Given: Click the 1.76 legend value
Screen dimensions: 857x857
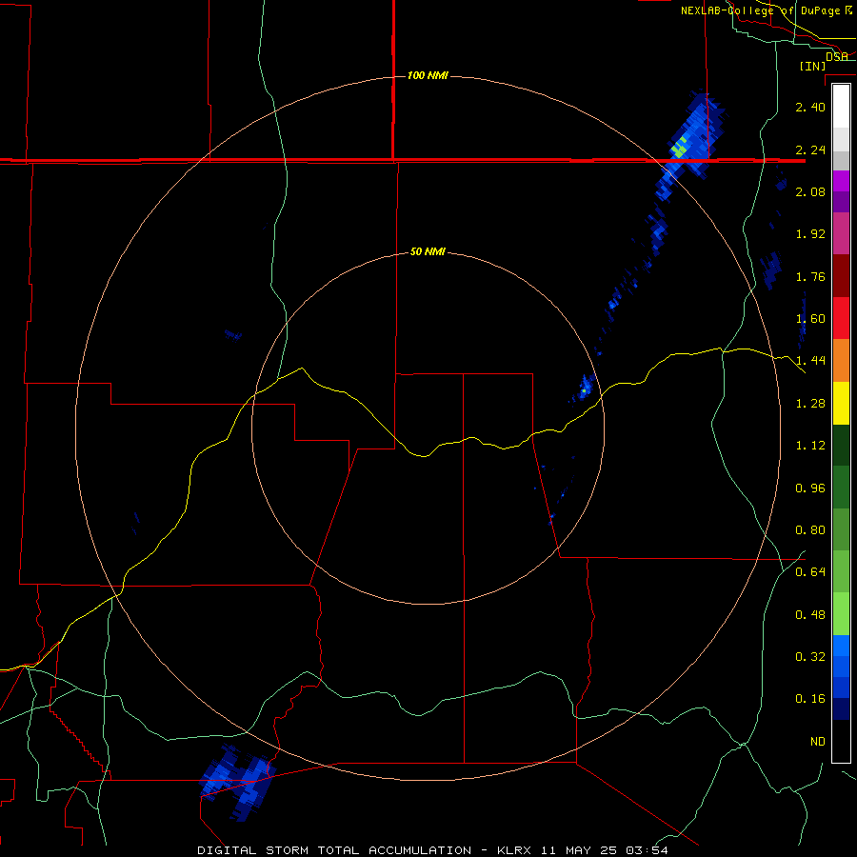Looking at the screenshot, I should point(810,276).
